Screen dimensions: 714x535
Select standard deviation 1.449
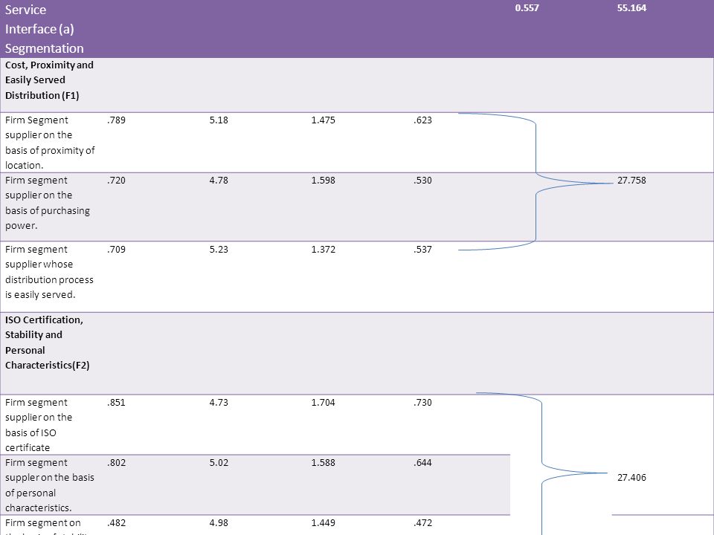(x=324, y=522)
